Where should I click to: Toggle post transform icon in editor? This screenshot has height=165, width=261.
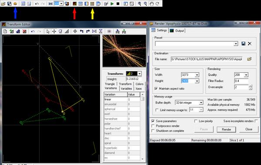(118, 31)
